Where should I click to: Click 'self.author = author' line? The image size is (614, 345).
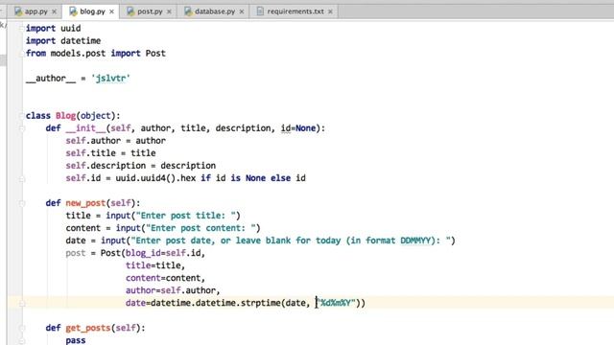click(x=115, y=141)
